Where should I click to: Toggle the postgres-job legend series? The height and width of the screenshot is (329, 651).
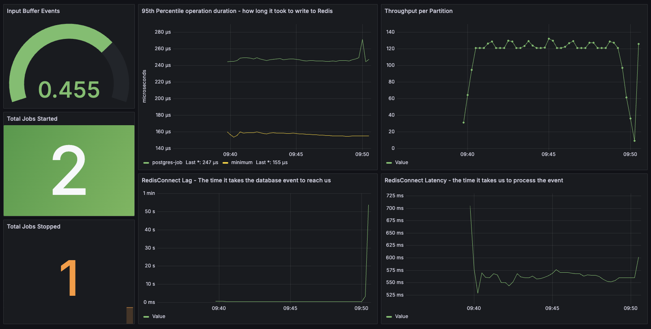[x=167, y=162]
